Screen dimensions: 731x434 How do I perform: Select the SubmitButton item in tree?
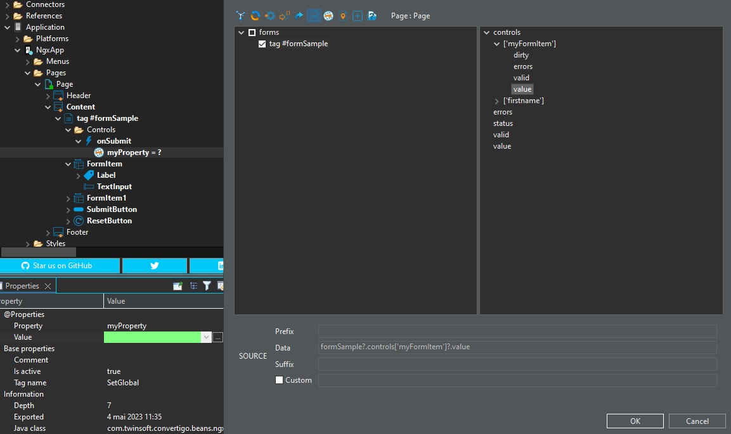click(x=112, y=209)
